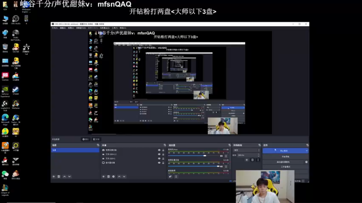Mute the video capture device audio channel

pos(221,166)
